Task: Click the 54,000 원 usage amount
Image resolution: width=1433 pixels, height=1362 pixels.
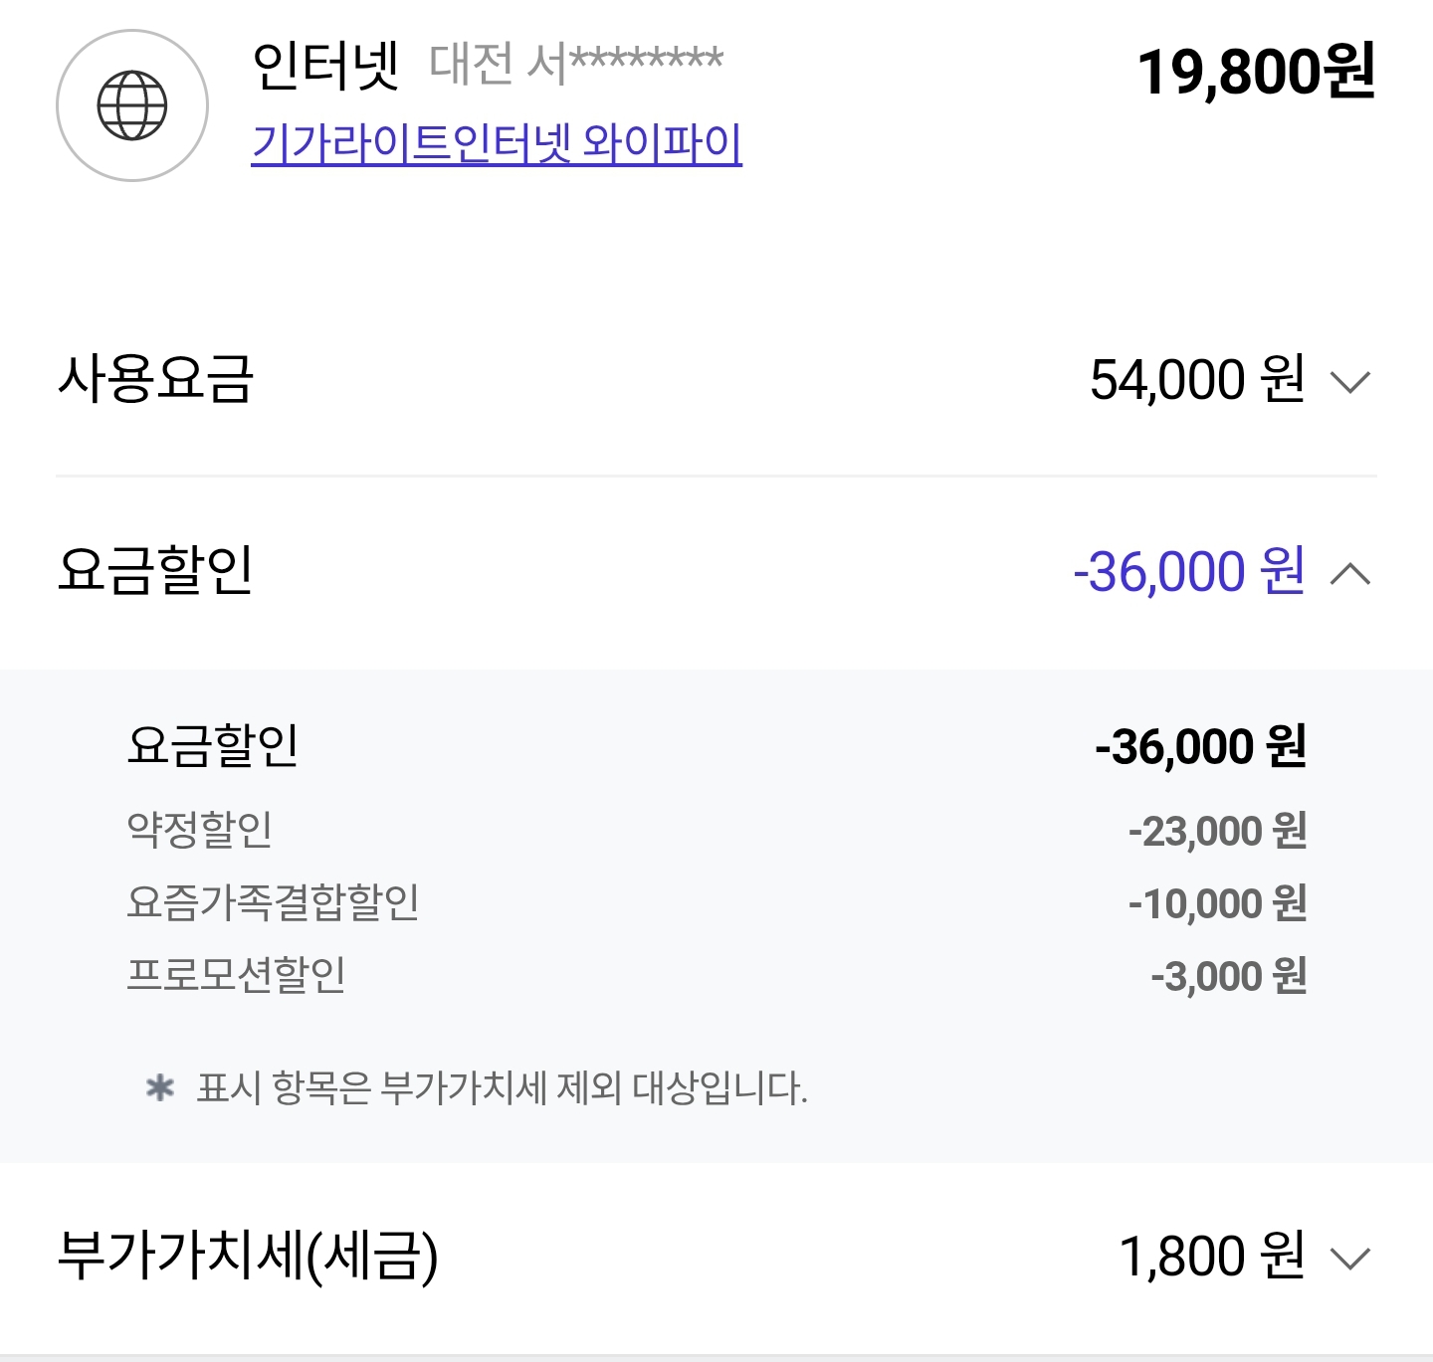Action: pyautogui.click(x=1197, y=379)
